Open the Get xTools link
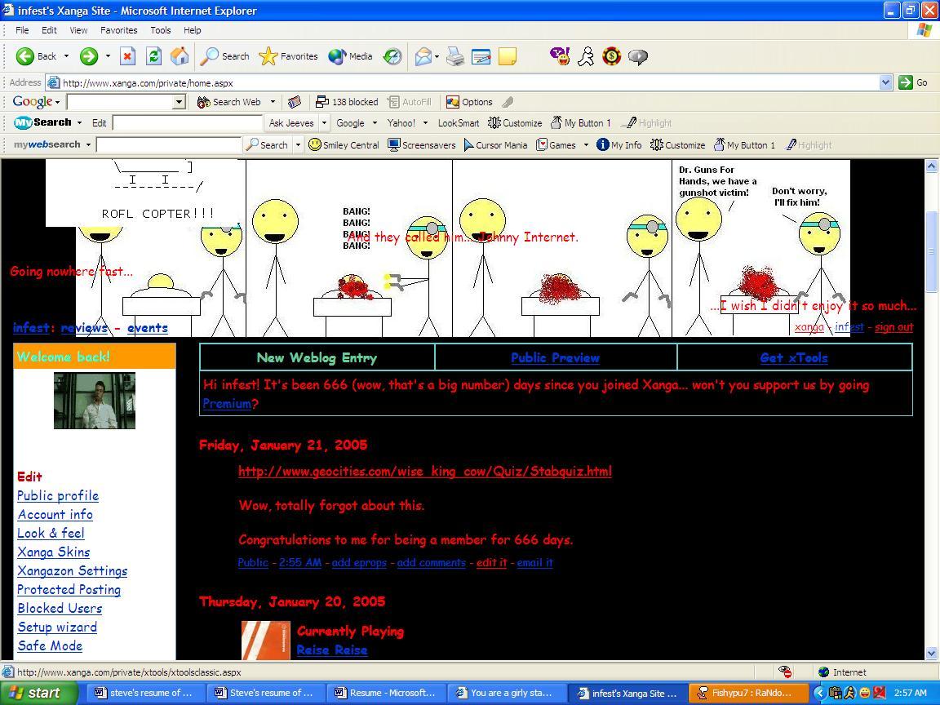Screen dimensions: 940x705 click(794, 358)
